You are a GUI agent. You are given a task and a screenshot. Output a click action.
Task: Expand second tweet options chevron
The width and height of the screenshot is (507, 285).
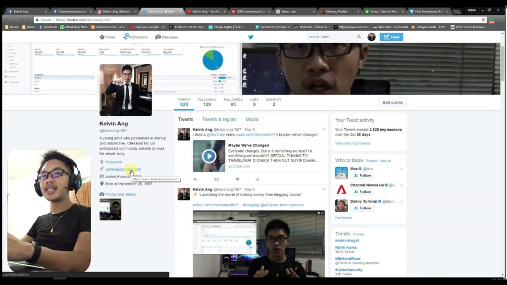coord(323,189)
